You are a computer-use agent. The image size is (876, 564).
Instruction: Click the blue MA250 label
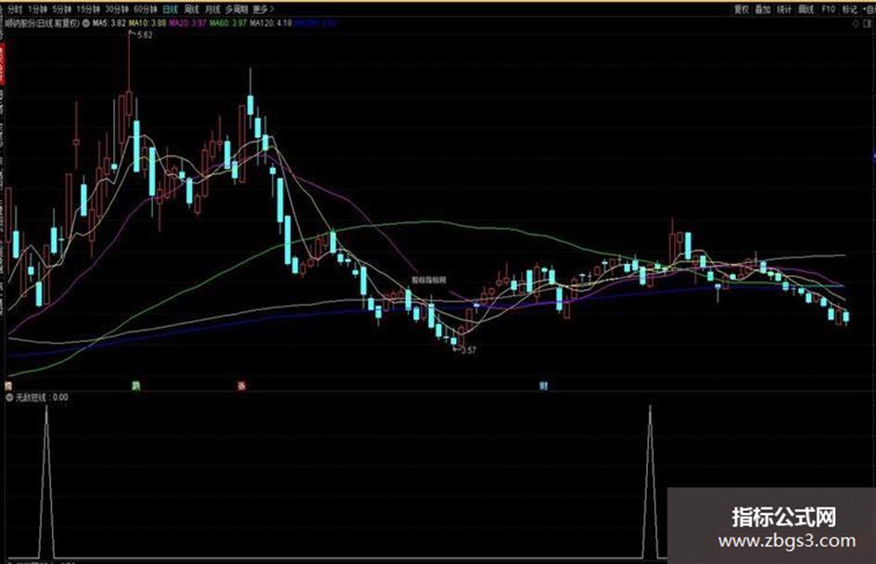click(316, 23)
